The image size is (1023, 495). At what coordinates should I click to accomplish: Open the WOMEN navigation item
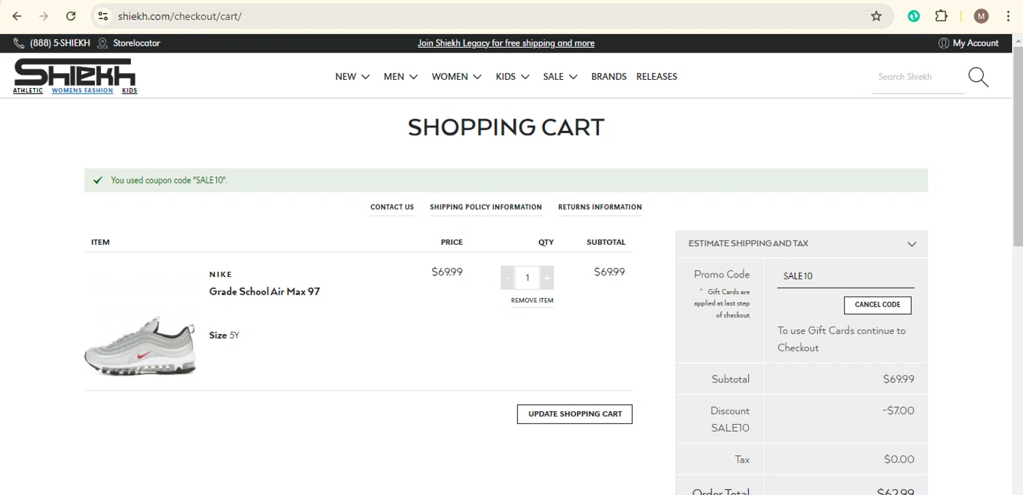tap(450, 77)
